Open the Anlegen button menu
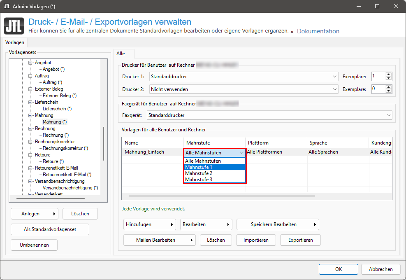This screenshot has width=406, height=280. 35,214
